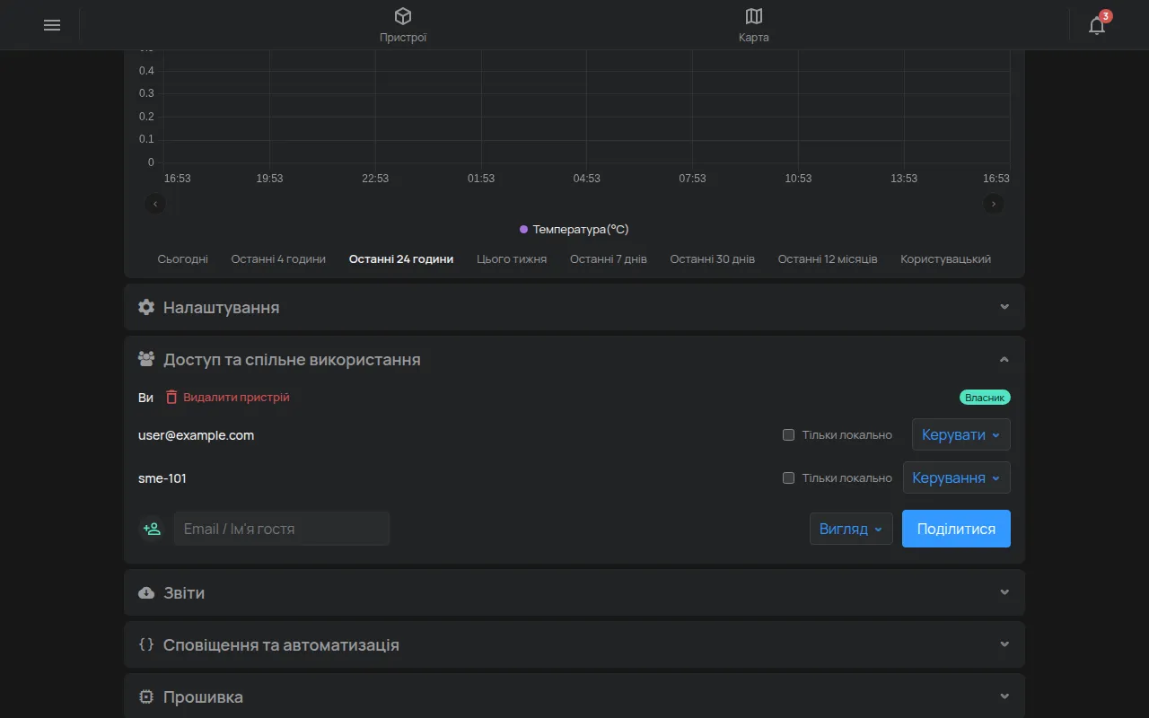Viewport: 1149px width, 718px height.
Task: Select the Цього тижня range
Action: point(512,259)
